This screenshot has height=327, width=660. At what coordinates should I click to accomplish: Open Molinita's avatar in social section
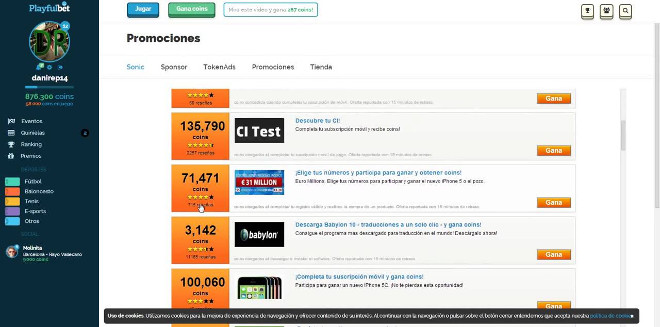coord(12,252)
